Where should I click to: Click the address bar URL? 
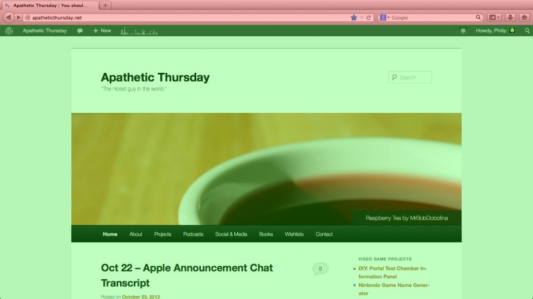57,18
